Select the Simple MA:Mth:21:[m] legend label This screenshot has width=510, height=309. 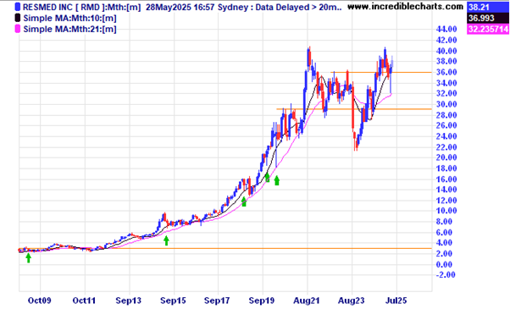(x=69, y=29)
